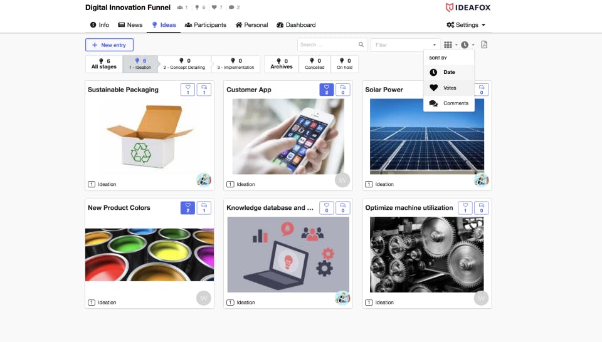Show the Archives list

282,64
